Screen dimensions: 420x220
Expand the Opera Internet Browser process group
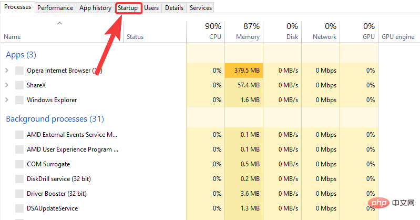point(7,71)
